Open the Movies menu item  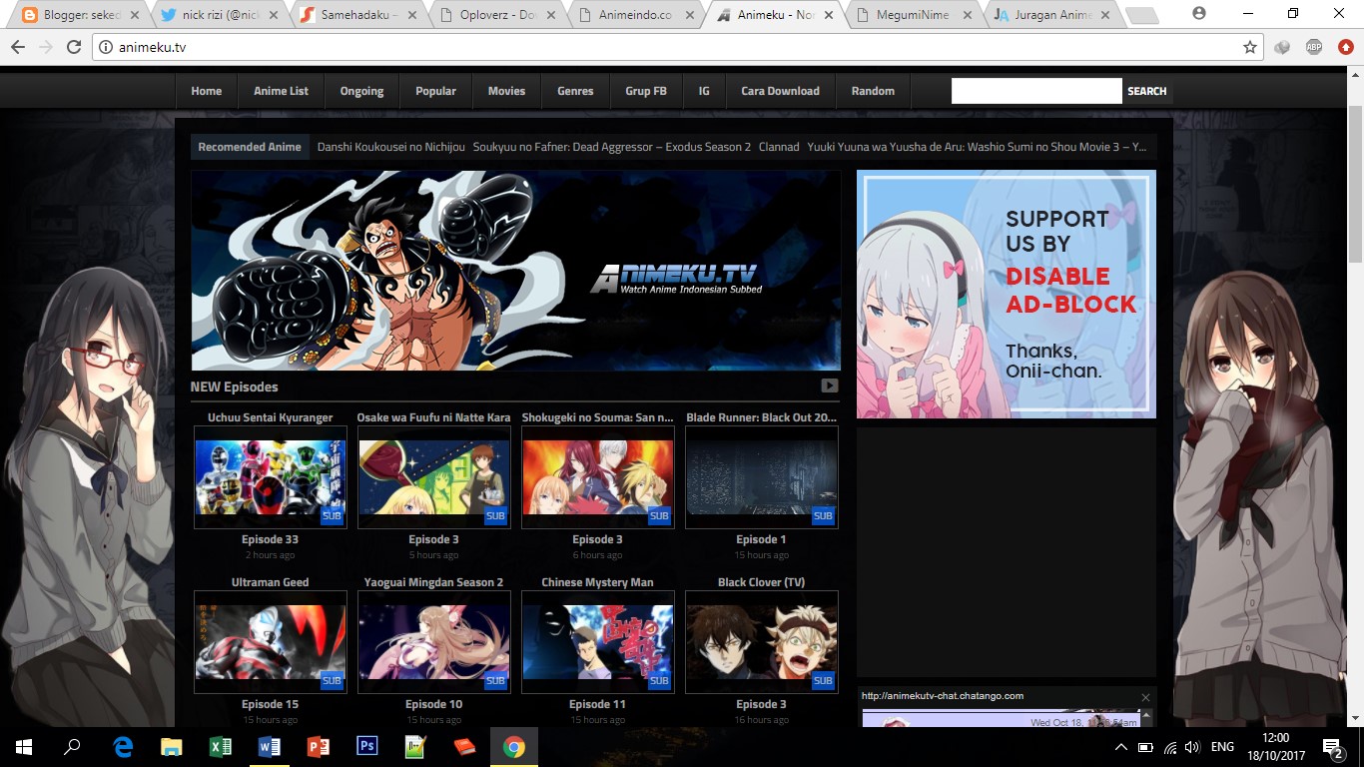[x=506, y=91]
